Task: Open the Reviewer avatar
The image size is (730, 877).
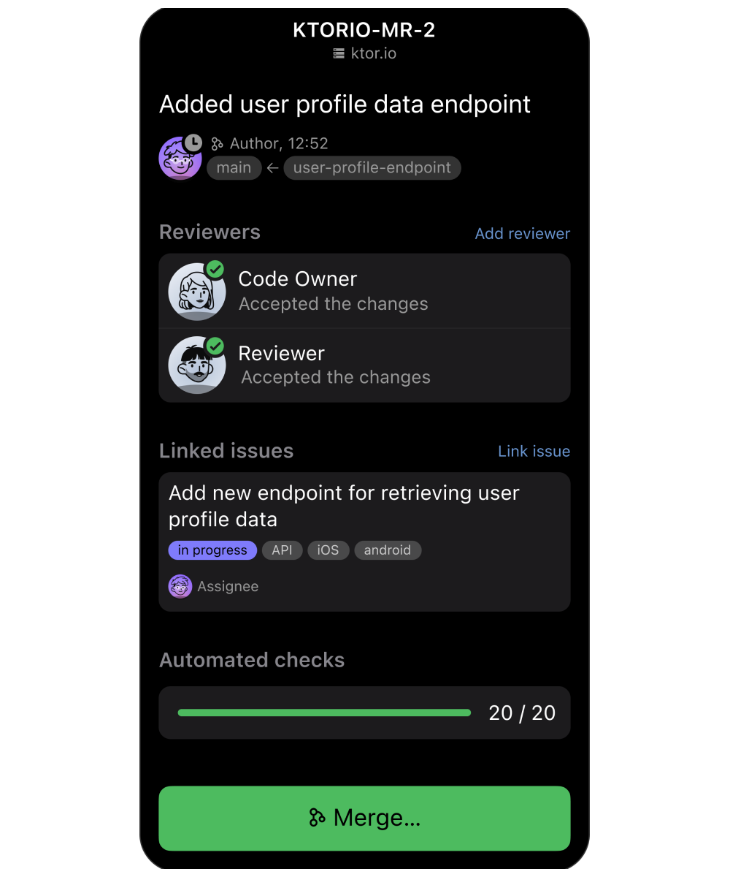Action: point(197,365)
